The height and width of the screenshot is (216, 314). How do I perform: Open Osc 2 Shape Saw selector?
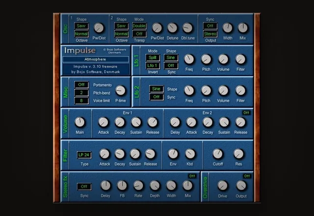(121, 26)
